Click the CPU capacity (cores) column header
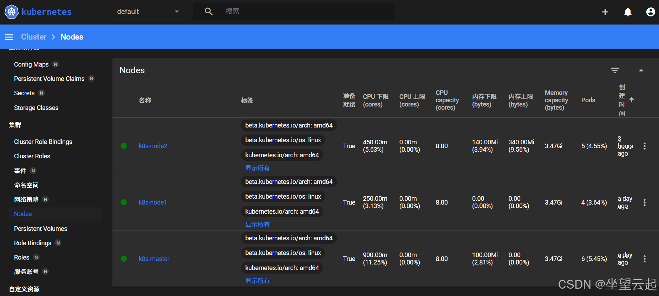Screen dimensions: 659x296 click(448, 100)
